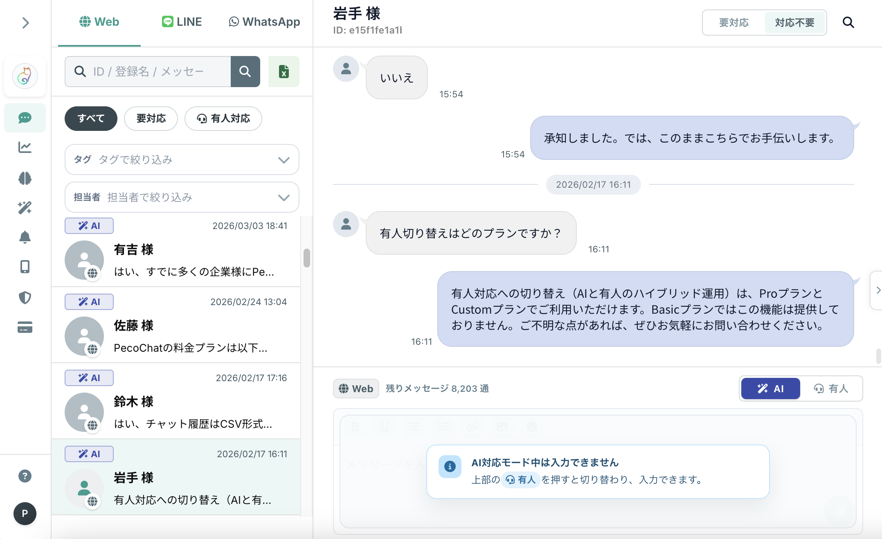Click the magic wand sidebar icon

click(x=25, y=208)
